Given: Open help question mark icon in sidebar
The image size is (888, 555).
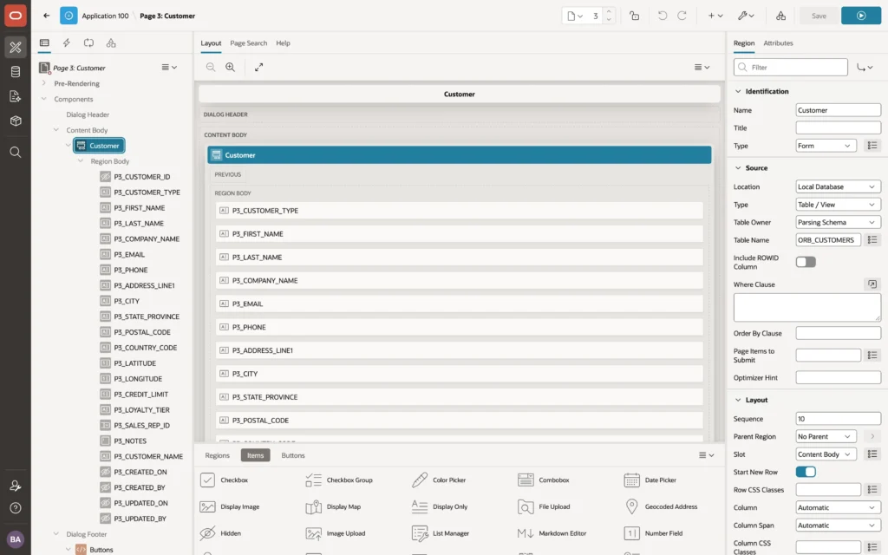Looking at the screenshot, I should [x=16, y=508].
